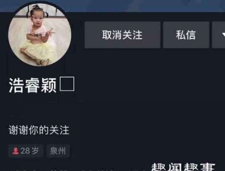The image size is (225, 171).
Task: Click the 岁 character in age tag
Action: pyautogui.click(x=35, y=151)
